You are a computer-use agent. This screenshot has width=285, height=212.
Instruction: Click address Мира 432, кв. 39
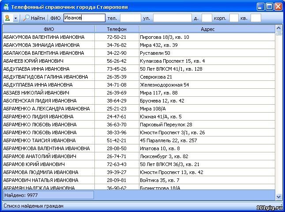tap(159, 45)
